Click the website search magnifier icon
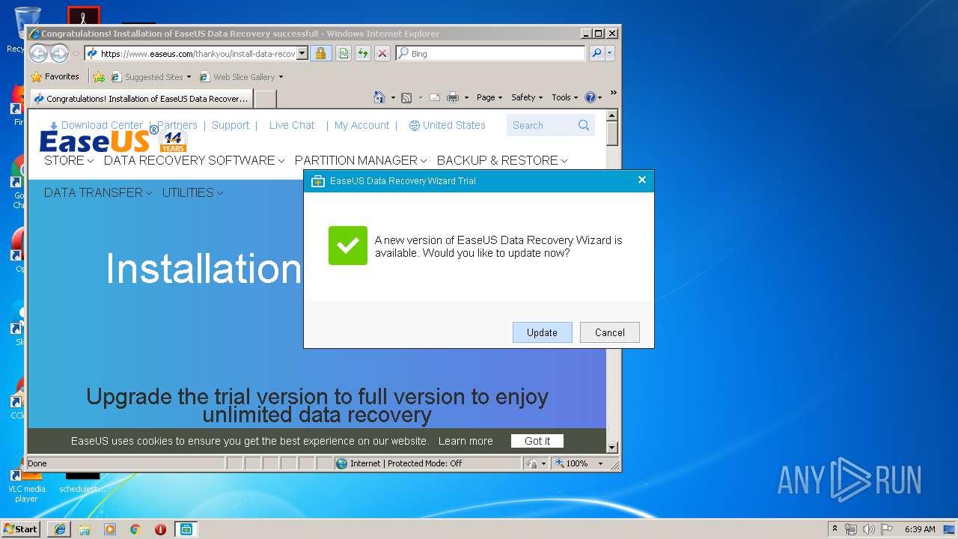The image size is (958, 539). (584, 125)
